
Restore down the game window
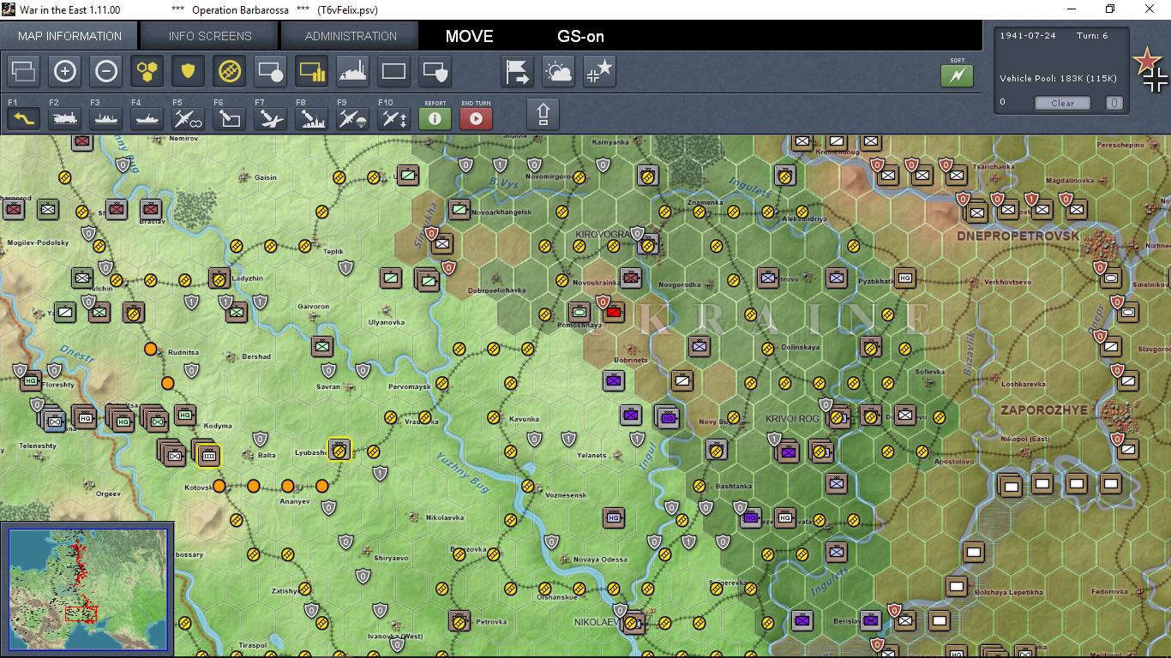1110,9
